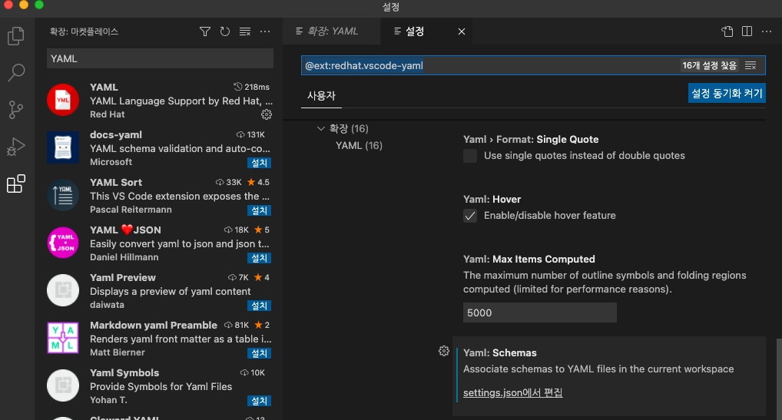Click the 218ms activation time label
The height and width of the screenshot is (420, 782).
[252, 87]
